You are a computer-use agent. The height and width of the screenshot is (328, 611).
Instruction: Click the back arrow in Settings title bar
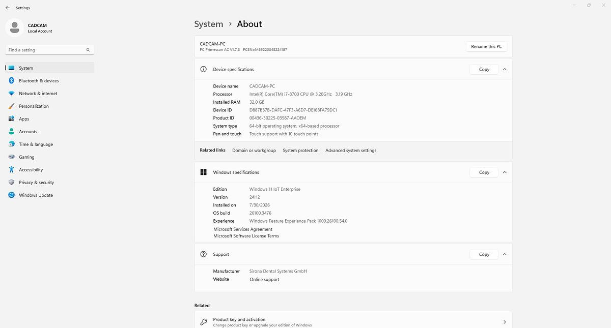click(x=7, y=8)
